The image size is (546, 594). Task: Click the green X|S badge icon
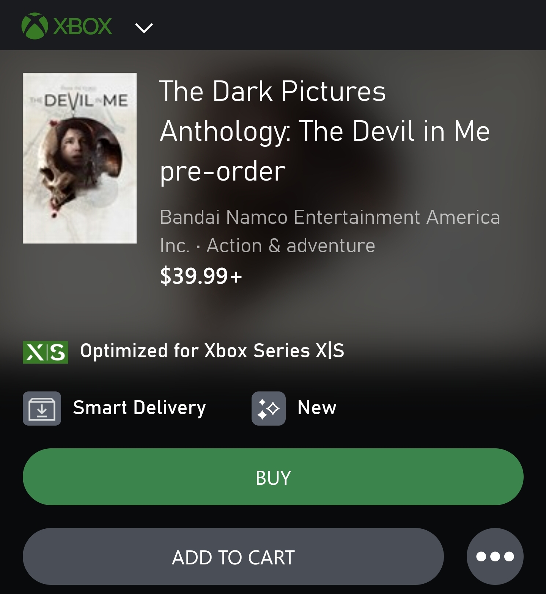tap(46, 352)
